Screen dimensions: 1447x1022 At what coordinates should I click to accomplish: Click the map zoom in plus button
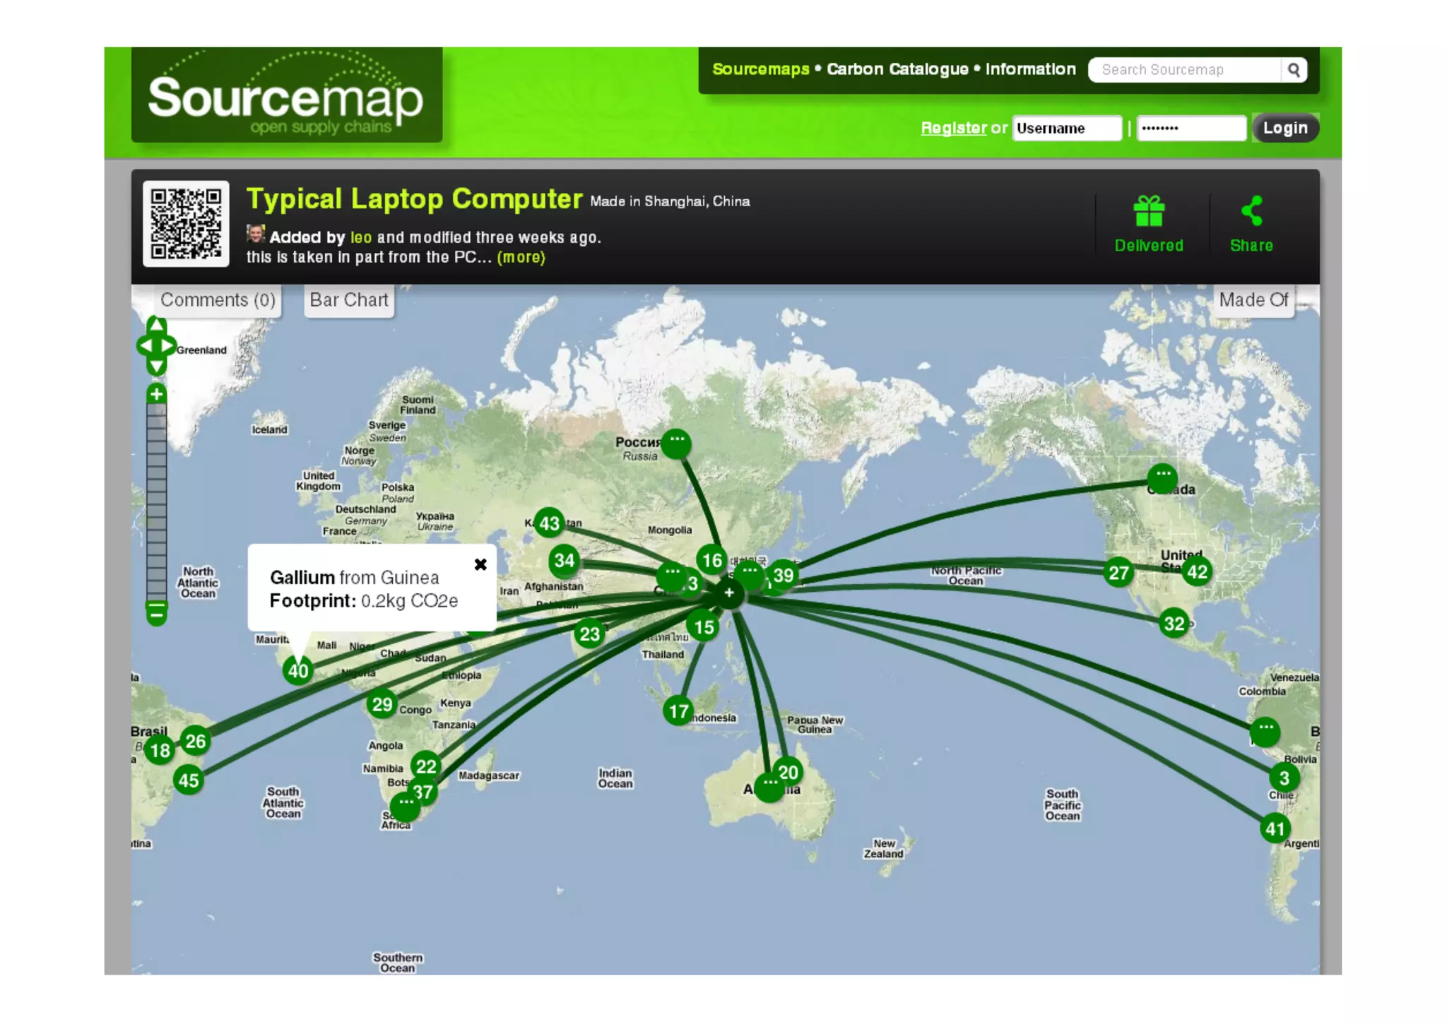click(157, 394)
